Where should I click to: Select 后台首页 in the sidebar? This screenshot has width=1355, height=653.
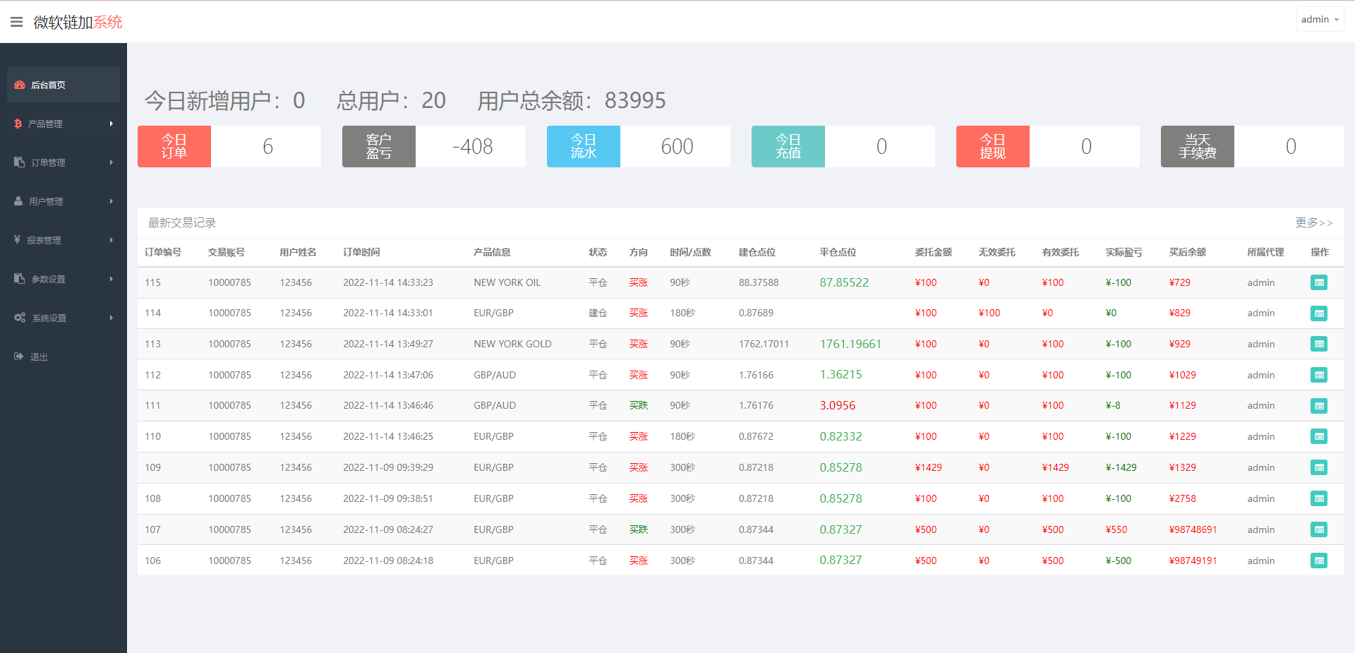[x=47, y=85]
